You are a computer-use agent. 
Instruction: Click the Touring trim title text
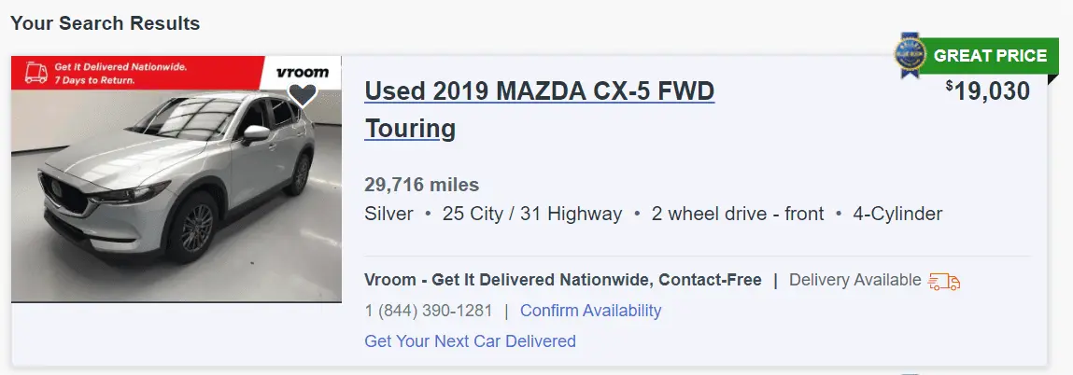pos(410,129)
